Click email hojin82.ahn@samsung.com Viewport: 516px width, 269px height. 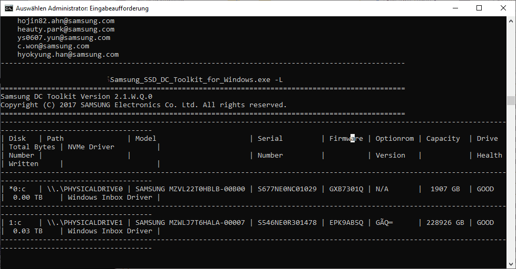66,21
